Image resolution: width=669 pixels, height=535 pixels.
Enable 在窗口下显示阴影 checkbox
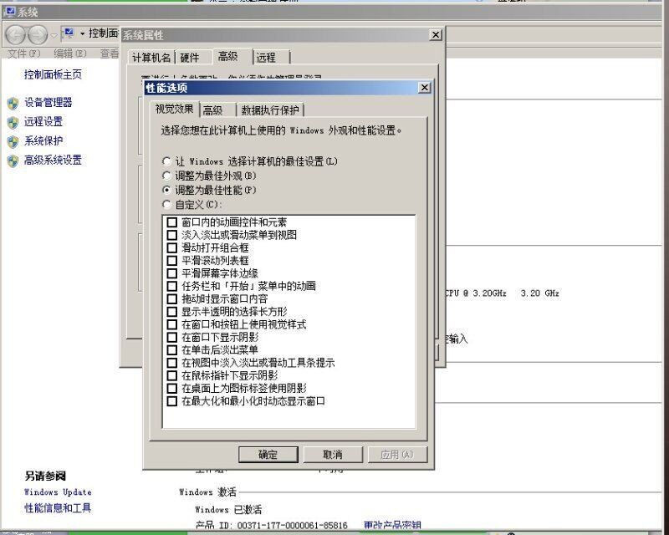click(172, 337)
